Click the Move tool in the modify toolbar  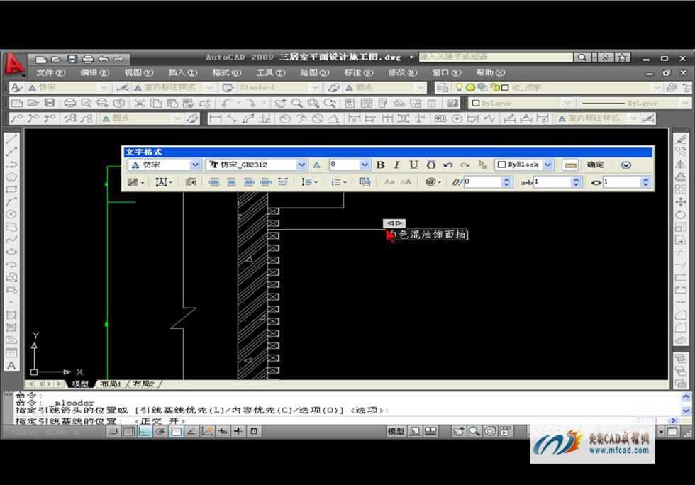click(680, 202)
